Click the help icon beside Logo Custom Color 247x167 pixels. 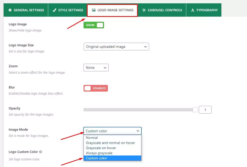point(41,152)
